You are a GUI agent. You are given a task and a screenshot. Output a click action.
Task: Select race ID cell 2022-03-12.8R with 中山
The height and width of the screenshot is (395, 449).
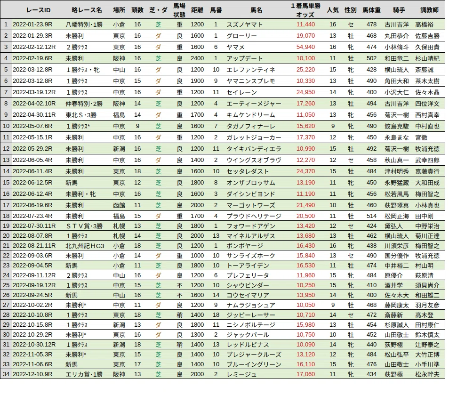pyautogui.click(x=32, y=70)
